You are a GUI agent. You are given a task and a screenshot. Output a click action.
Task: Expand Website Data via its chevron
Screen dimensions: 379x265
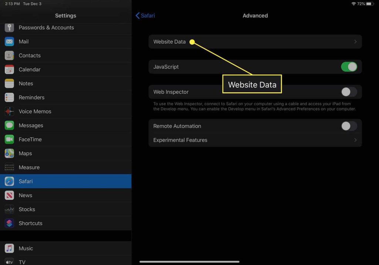point(355,42)
